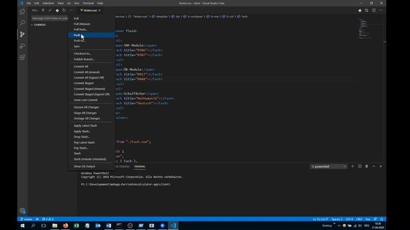Open the Help menu
Screen dimensions: 410x230
pos(100,3)
